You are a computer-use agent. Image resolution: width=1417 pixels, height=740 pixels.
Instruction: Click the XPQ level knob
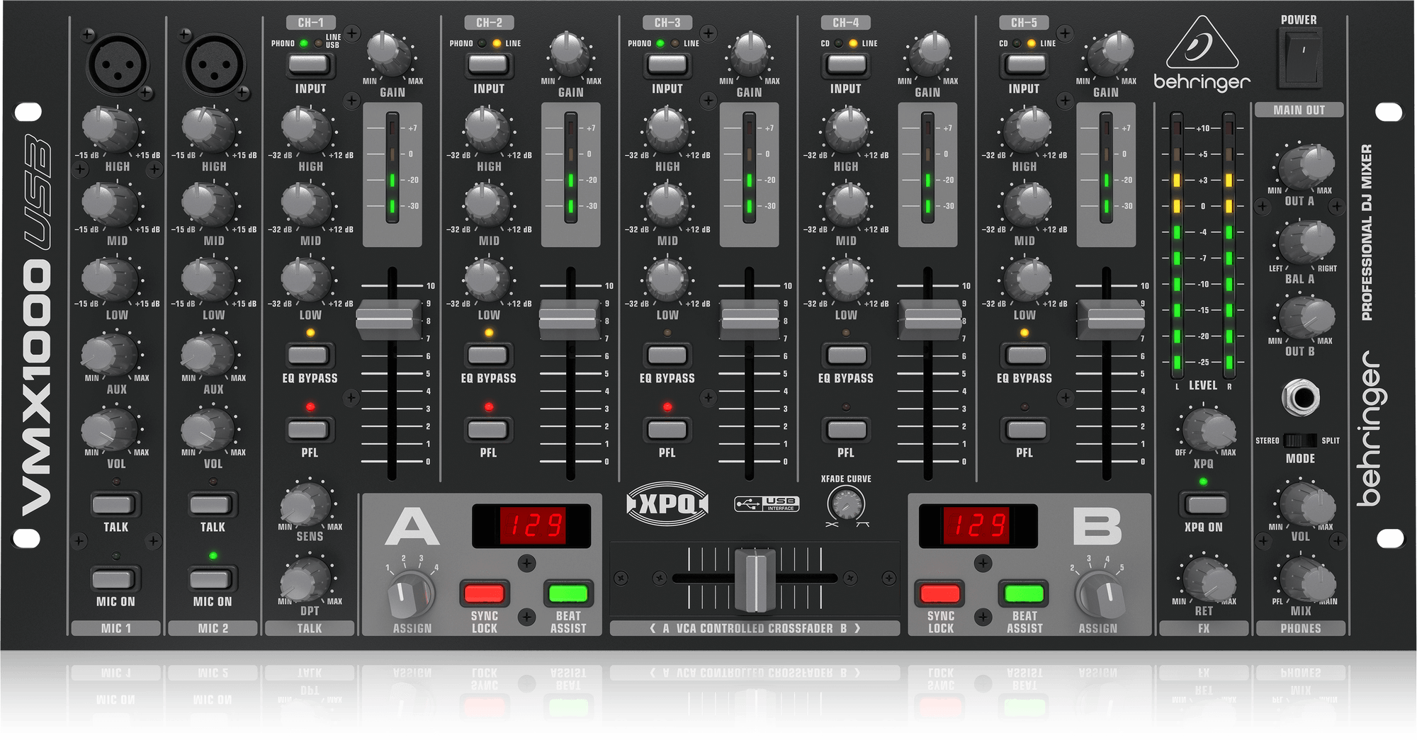point(1208,430)
